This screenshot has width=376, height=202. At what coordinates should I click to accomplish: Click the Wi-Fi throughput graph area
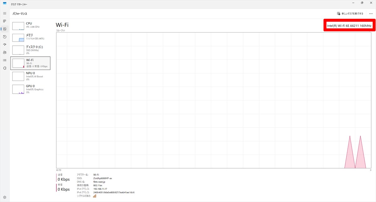213,100
